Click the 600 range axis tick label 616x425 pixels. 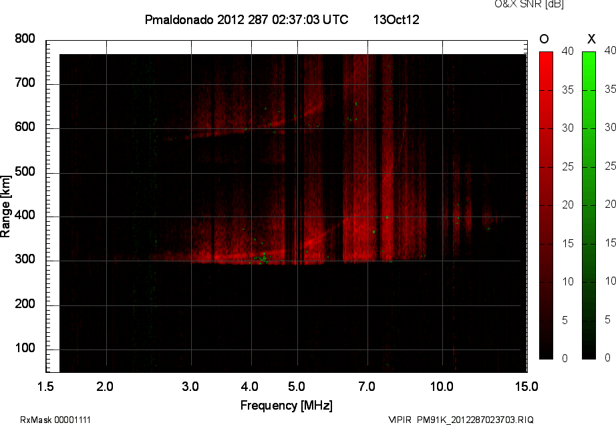[25, 127]
